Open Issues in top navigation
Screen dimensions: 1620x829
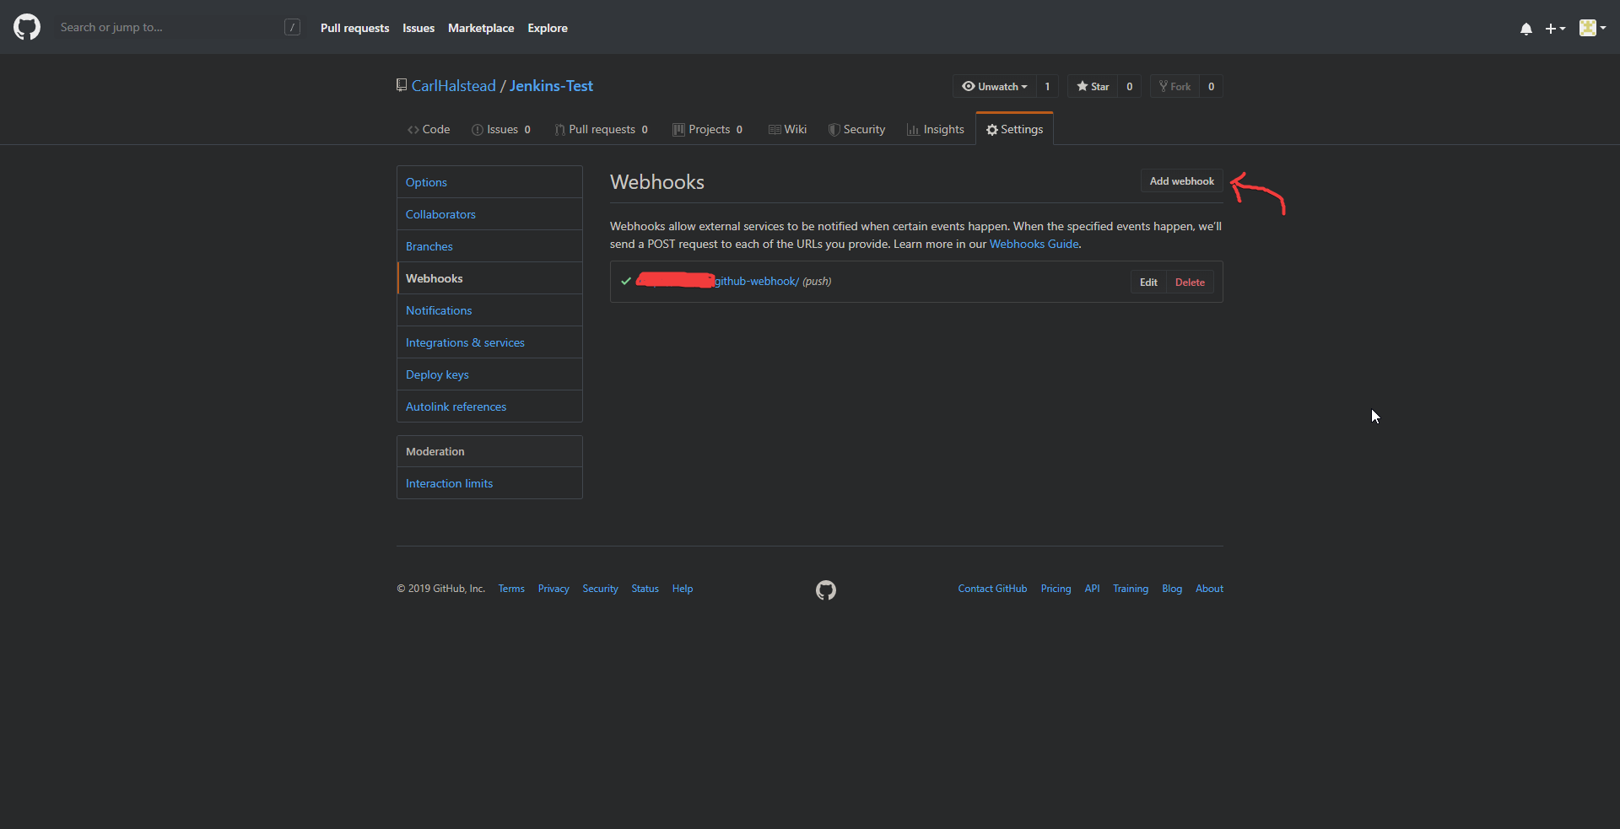pos(418,28)
